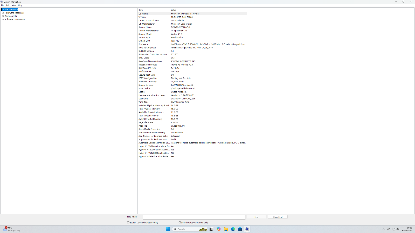Click the Find button

coord(257,217)
